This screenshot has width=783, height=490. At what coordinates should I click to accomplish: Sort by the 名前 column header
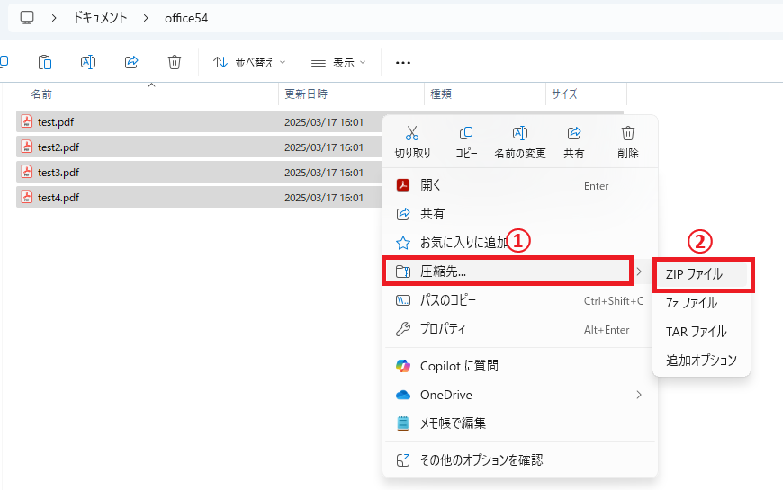tap(41, 94)
